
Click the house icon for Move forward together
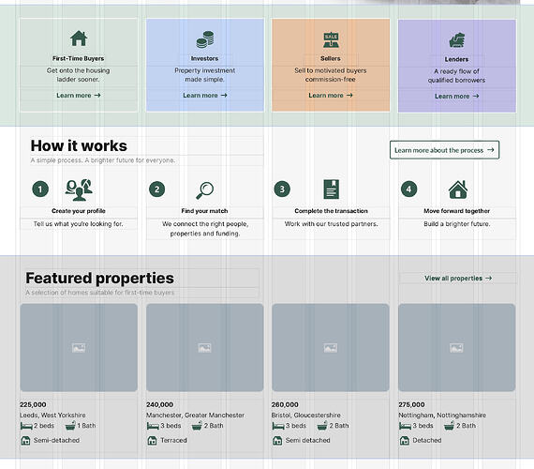[458, 189]
